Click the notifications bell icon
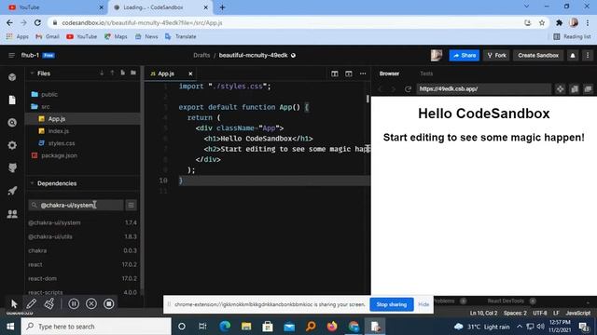 tap(573, 56)
